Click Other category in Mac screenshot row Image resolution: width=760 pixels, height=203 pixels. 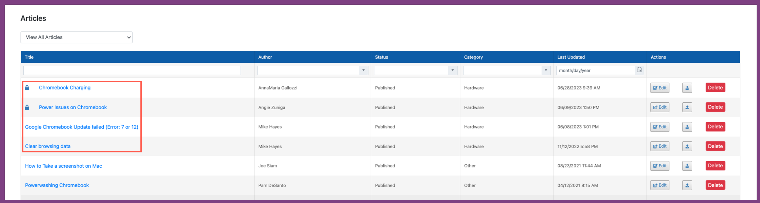pos(470,166)
